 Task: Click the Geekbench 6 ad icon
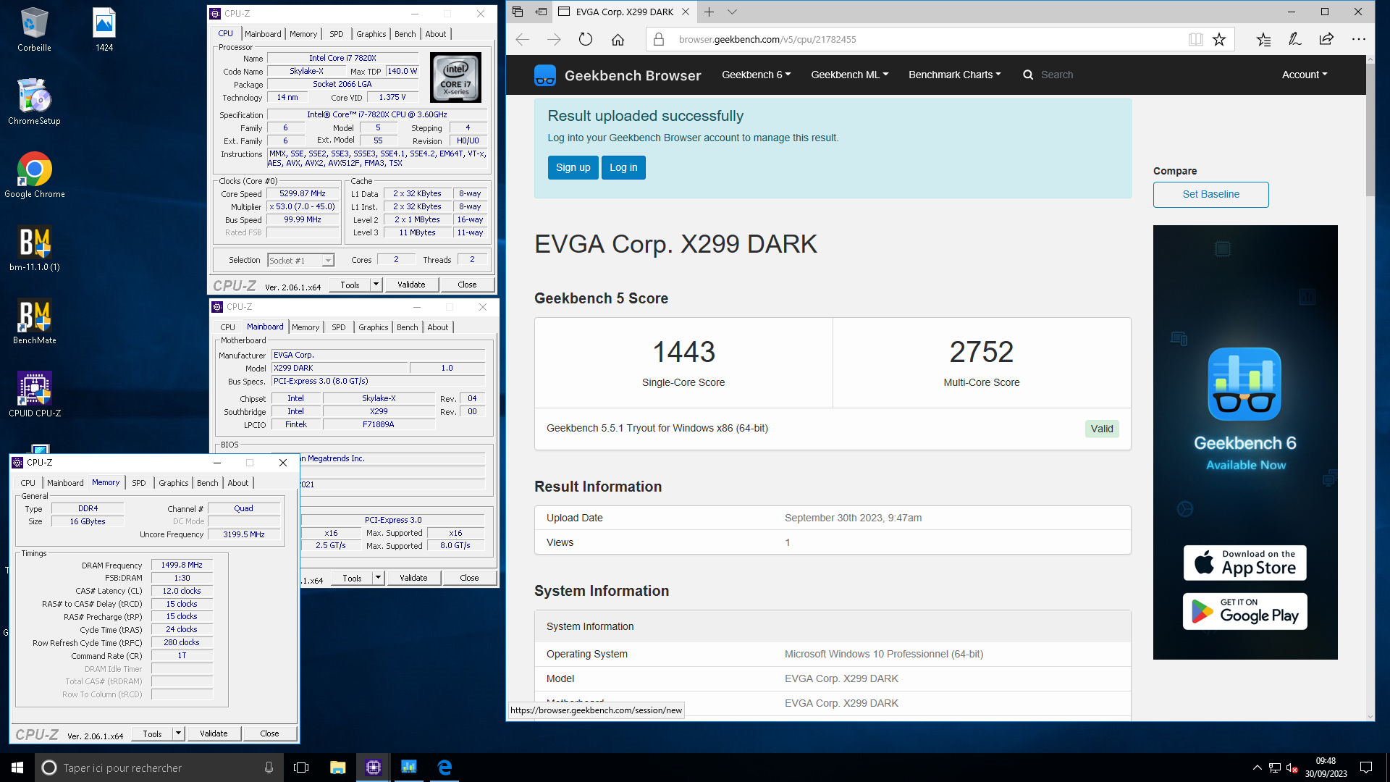[x=1244, y=384]
